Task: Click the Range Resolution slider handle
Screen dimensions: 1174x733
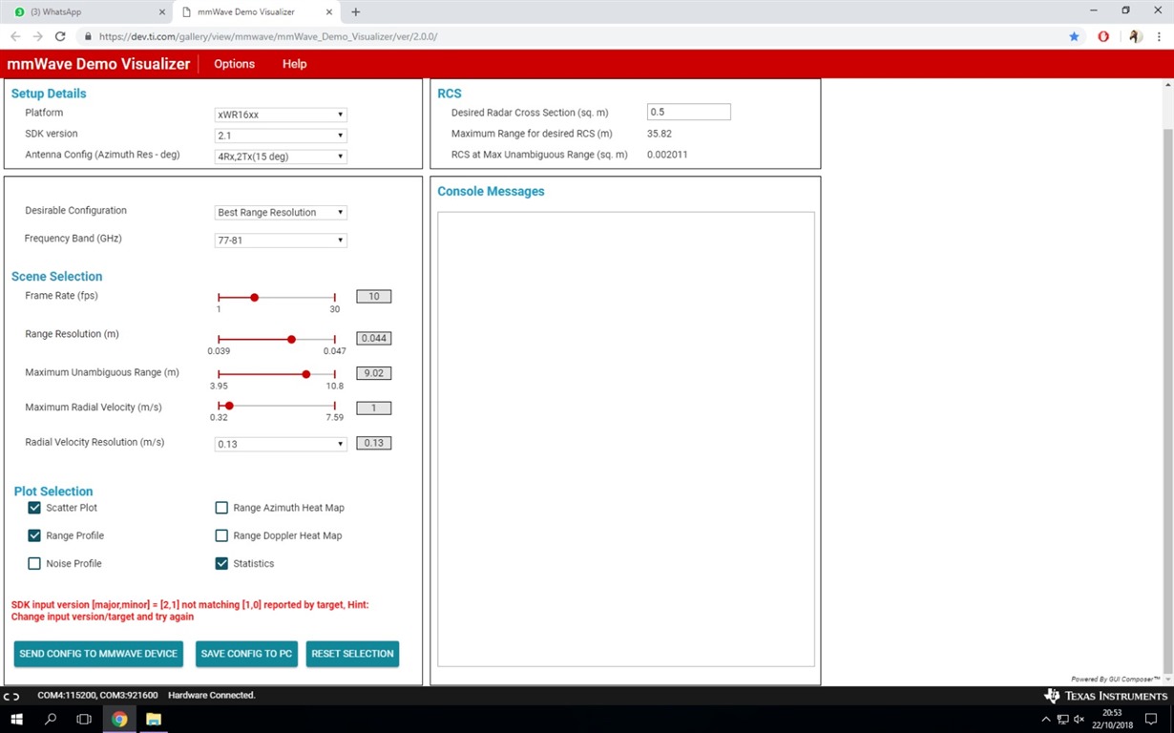Action: point(291,339)
